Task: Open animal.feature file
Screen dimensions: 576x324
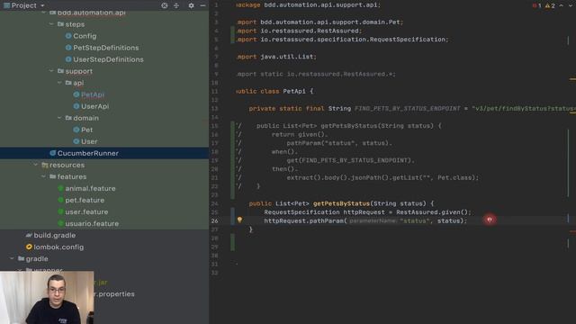Action: pos(90,188)
